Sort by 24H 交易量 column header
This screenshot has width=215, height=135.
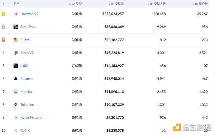click(x=116, y=4)
